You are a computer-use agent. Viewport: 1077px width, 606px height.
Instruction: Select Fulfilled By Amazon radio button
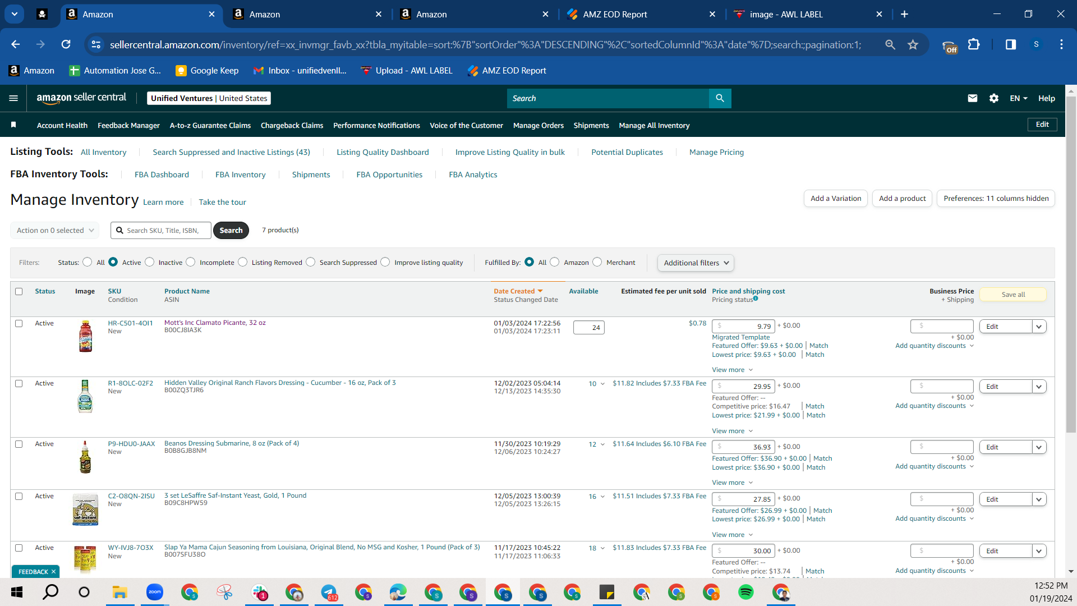point(555,262)
